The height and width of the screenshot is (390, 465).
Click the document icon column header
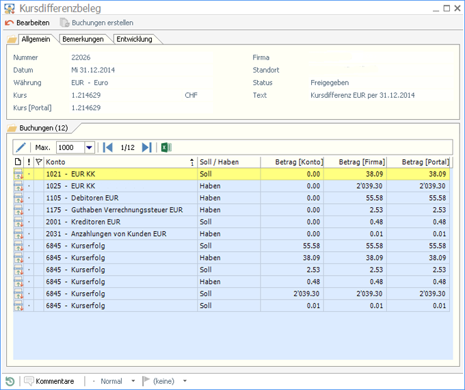[18, 161]
